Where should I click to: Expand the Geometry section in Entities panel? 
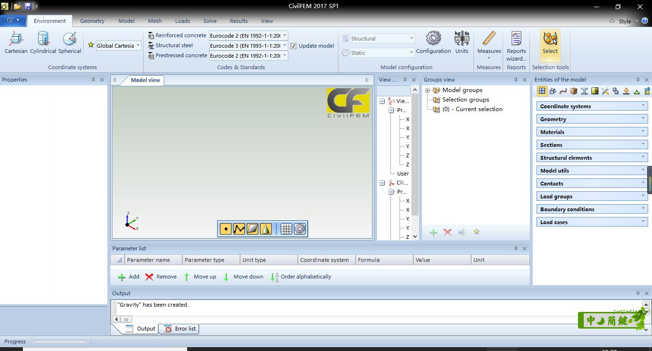click(x=592, y=119)
